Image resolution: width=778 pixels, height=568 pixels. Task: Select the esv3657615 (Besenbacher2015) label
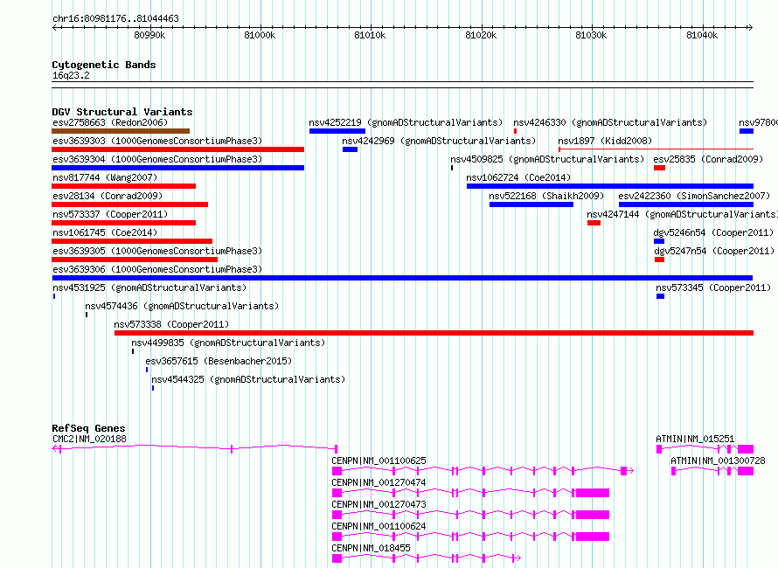click(x=219, y=361)
